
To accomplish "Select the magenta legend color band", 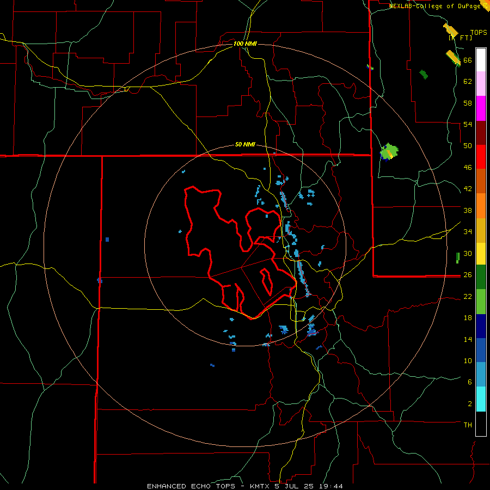I will (x=481, y=108).
